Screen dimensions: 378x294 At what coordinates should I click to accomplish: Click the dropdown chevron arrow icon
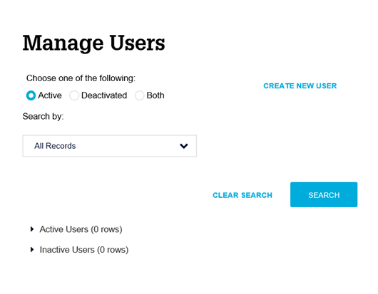tap(184, 146)
